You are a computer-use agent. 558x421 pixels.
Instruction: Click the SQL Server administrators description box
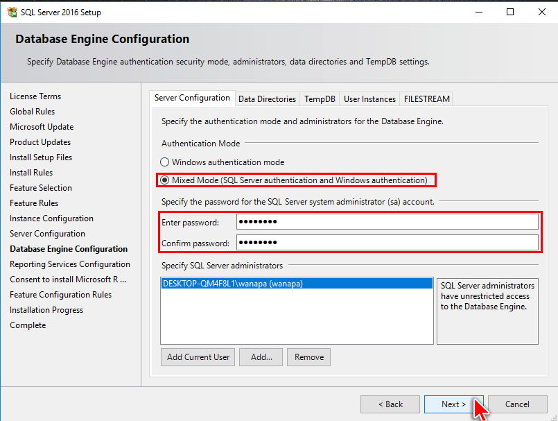point(487,311)
